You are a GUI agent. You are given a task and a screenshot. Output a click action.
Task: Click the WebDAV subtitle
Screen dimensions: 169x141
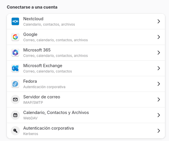click(x=31, y=118)
